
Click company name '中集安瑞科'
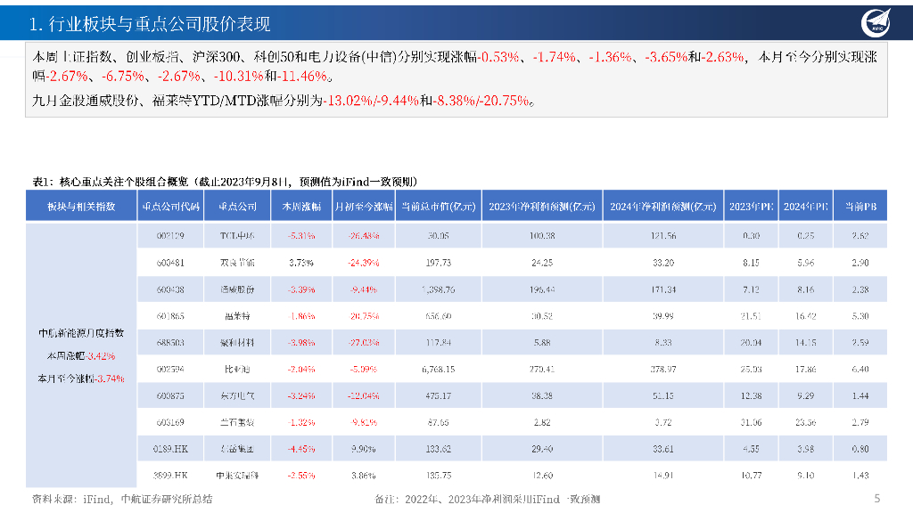(x=237, y=476)
